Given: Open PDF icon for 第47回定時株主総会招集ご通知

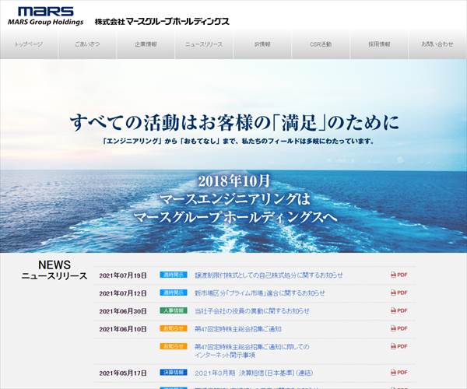Looking at the screenshot, I should [399, 328].
